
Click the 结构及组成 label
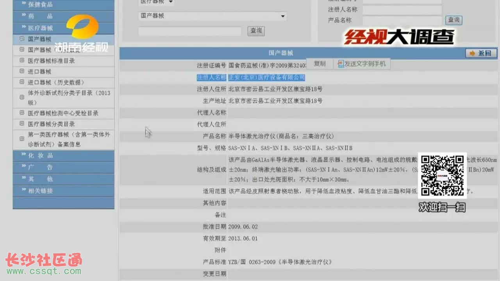coord(212,170)
